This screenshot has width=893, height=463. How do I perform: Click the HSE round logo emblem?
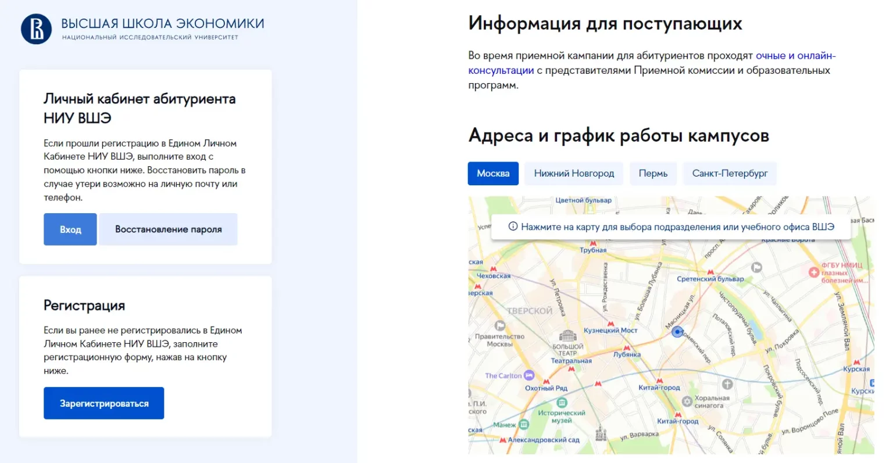tap(36, 28)
